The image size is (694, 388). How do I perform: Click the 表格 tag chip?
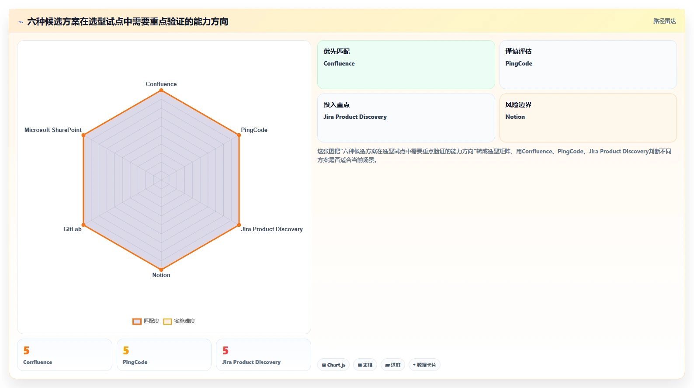tap(365, 365)
